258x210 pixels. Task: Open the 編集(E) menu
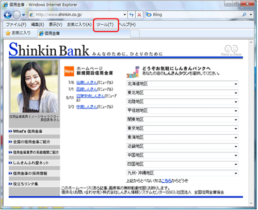click(38, 25)
